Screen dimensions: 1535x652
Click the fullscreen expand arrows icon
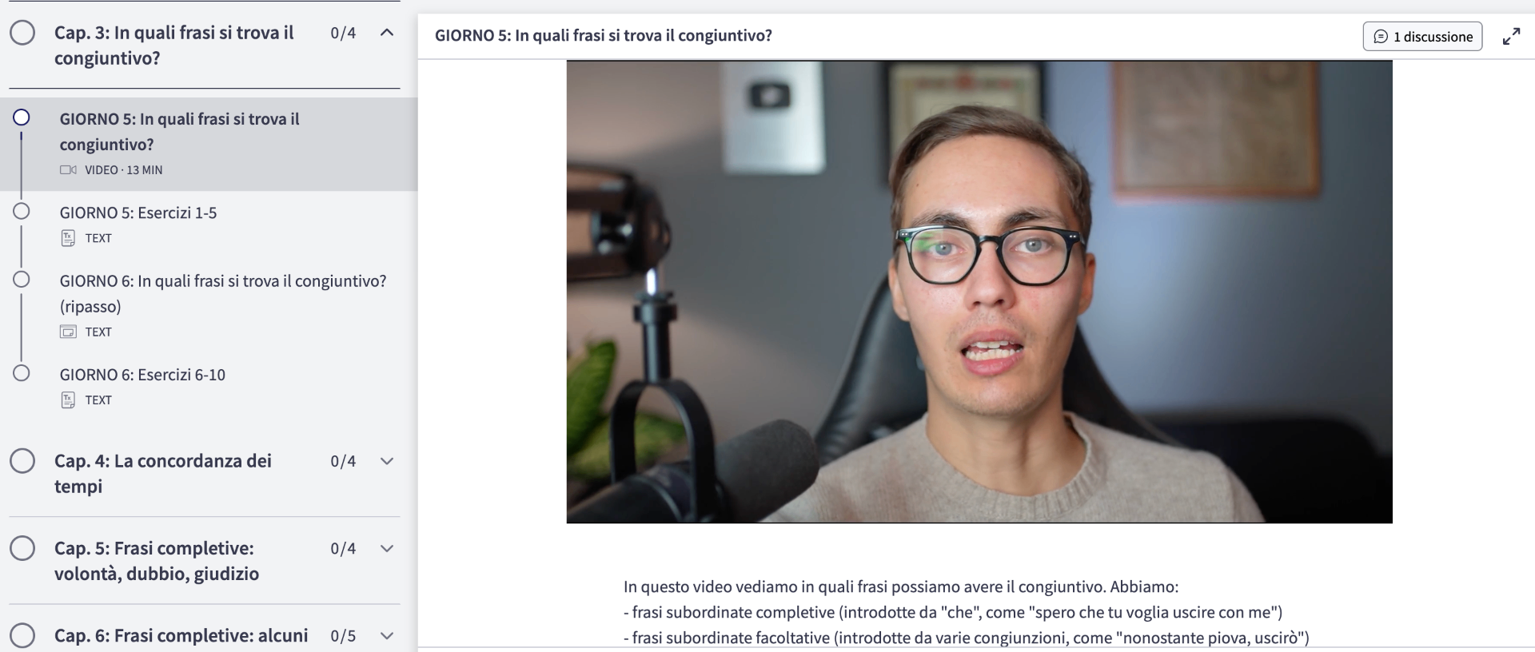(1511, 37)
